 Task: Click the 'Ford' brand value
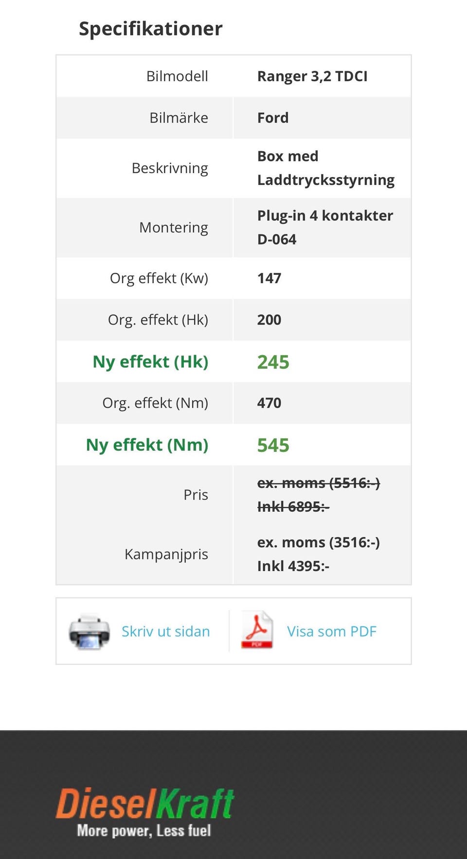point(273,118)
